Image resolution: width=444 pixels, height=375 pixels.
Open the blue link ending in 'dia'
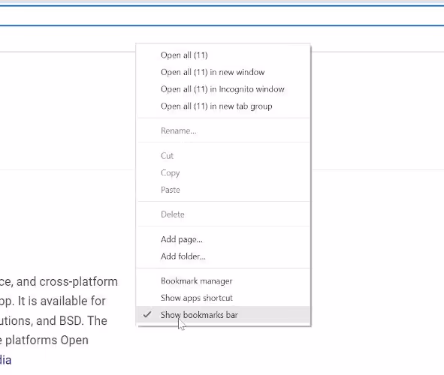5,360
